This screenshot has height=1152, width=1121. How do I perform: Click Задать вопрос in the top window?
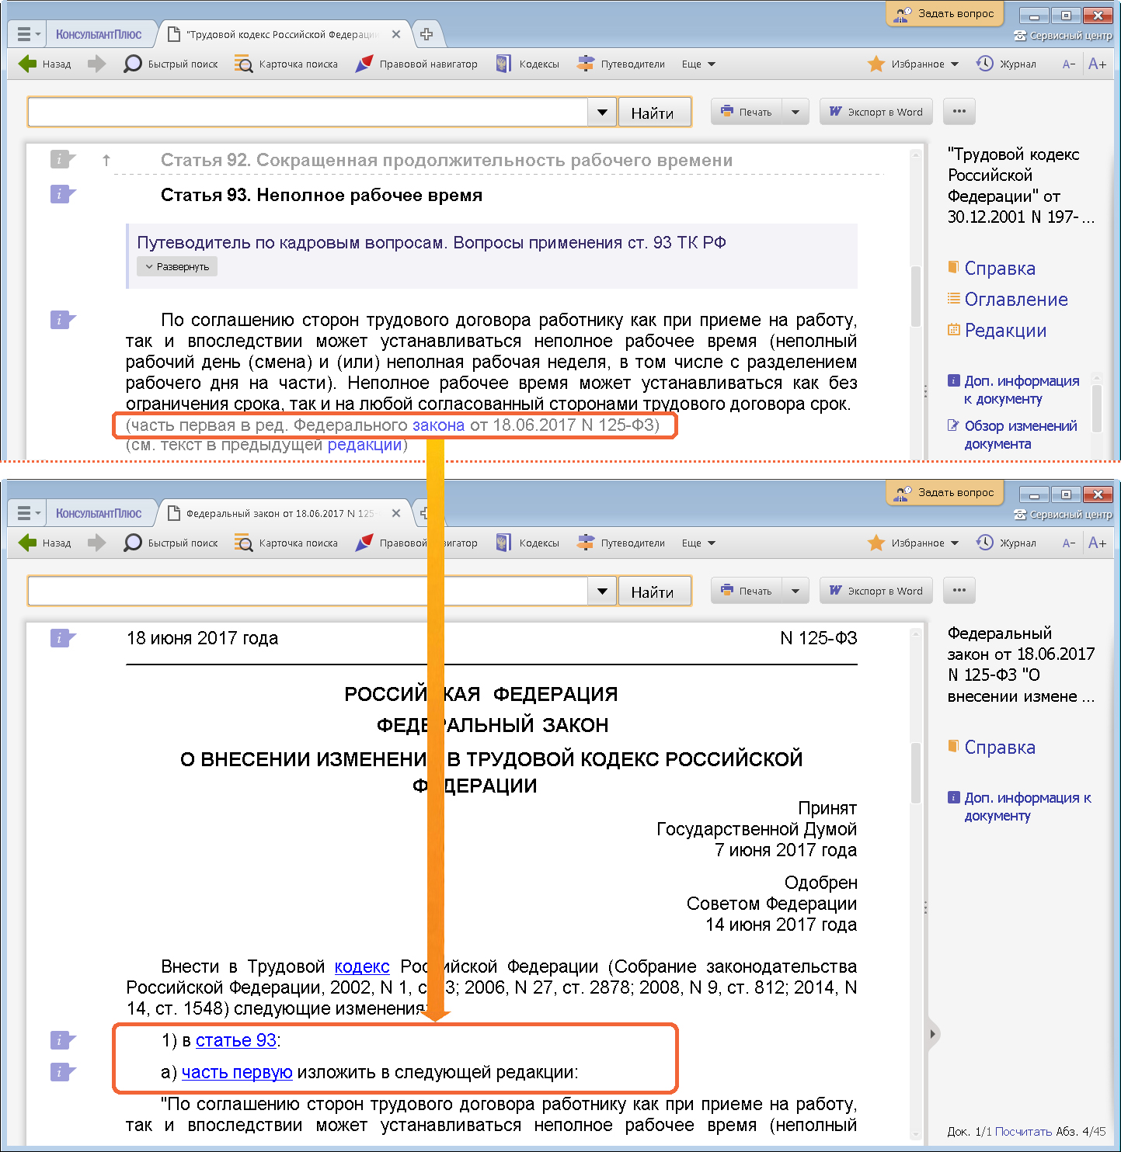click(945, 13)
